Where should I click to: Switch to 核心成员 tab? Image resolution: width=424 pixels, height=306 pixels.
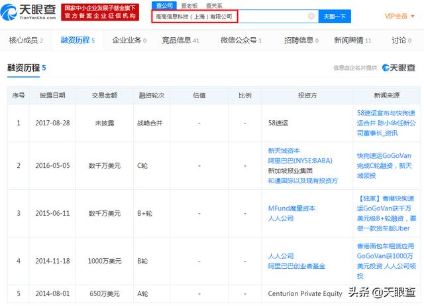coord(26,40)
